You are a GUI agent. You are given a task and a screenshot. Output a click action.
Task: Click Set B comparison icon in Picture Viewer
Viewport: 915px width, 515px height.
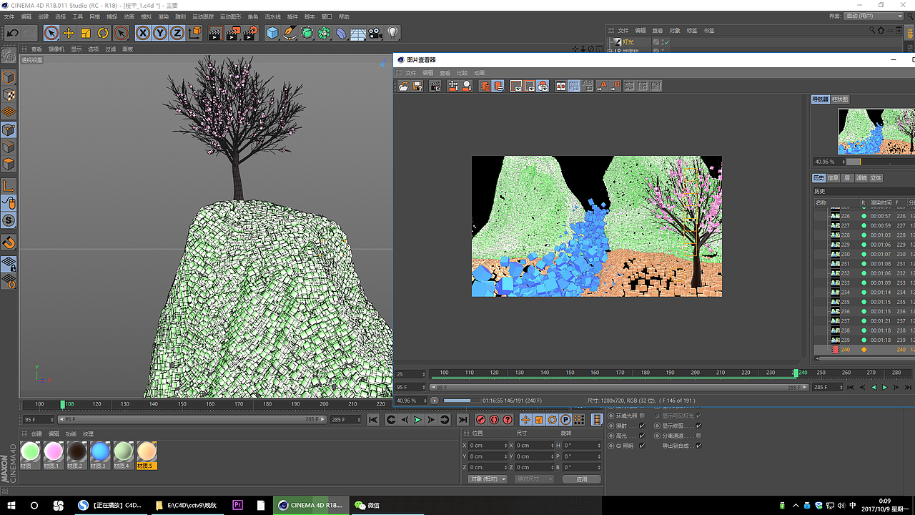[615, 86]
